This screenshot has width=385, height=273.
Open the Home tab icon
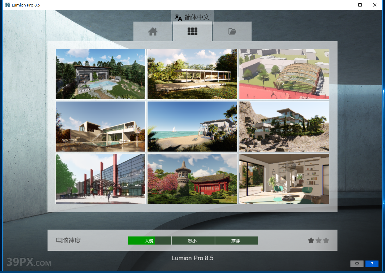153,31
